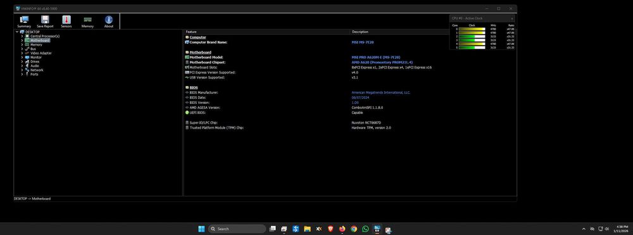The width and height of the screenshot is (633, 235).
Task: Expand the Audio tree node
Action: point(22,66)
